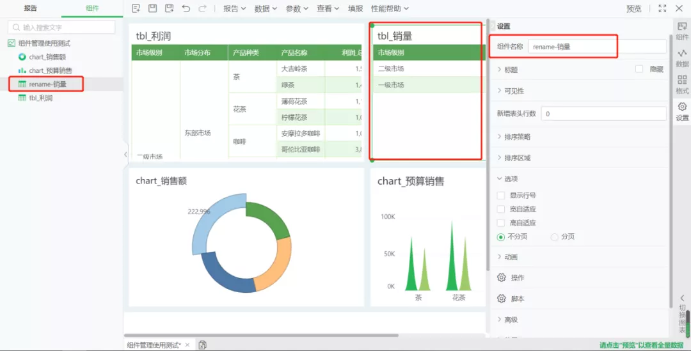Open the 数据 dropdown menu in toolbar
The height and width of the screenshot is (351, 691).
click(x=266, y=8)
